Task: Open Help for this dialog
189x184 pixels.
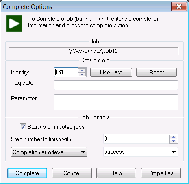Action: (x=116, y=173)
